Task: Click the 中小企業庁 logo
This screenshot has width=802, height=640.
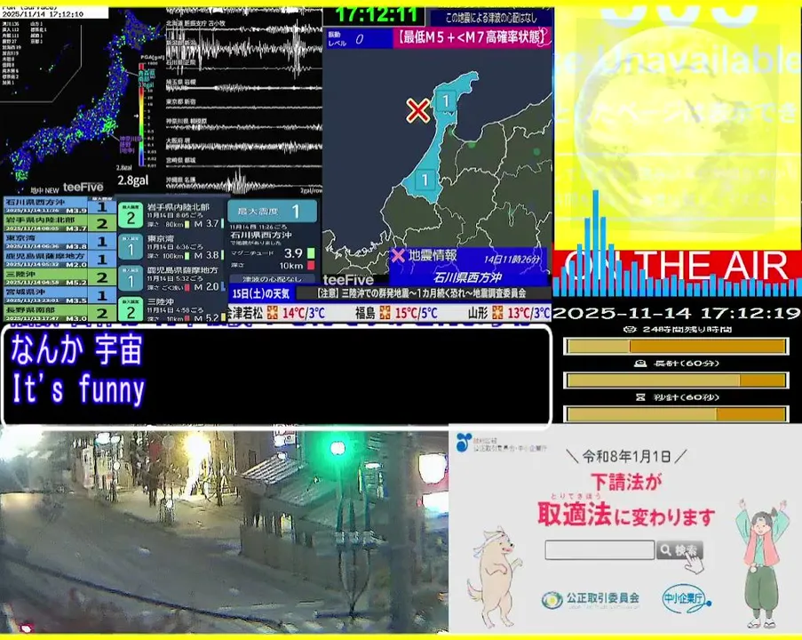Action: 686,598
